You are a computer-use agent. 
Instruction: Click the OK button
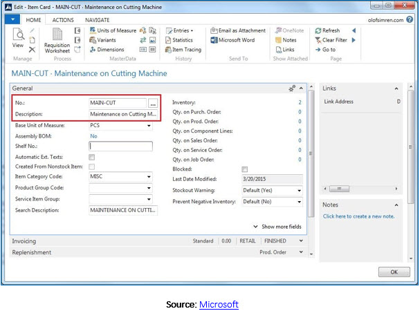(x=394, y=272)
